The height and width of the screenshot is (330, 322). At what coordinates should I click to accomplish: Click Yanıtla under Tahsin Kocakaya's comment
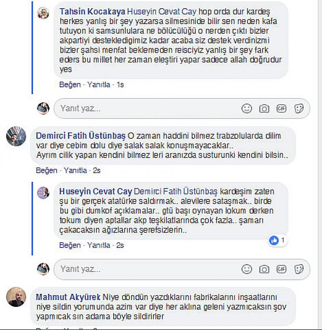coord(99,84)
